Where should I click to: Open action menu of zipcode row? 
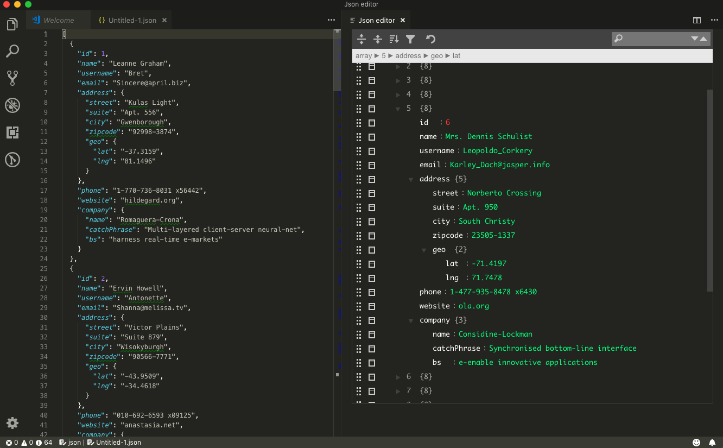point(372,235)
